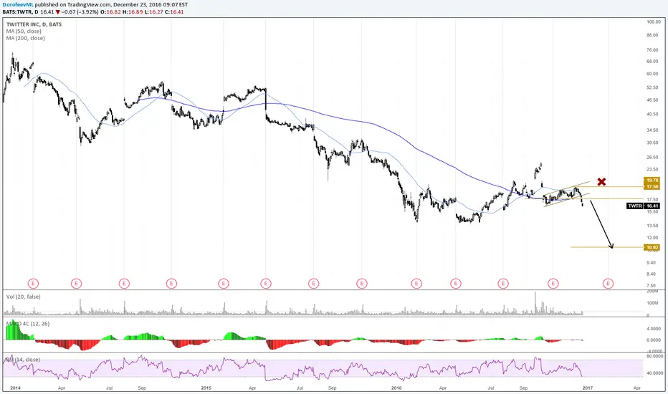The width and height of the screenshot is (668, 394).
Task: Click the 100M volume axis label
Action: point(653,303)
